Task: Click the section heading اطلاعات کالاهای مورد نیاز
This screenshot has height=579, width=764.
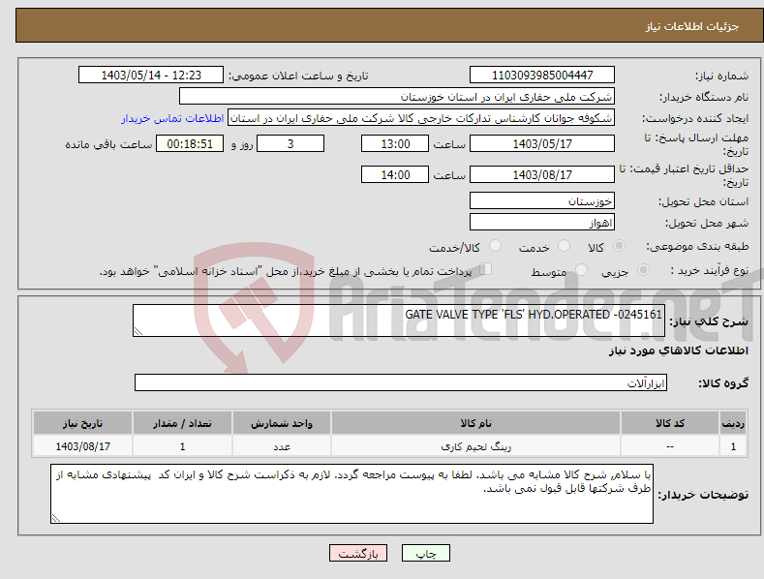Action: coord(678,350)
